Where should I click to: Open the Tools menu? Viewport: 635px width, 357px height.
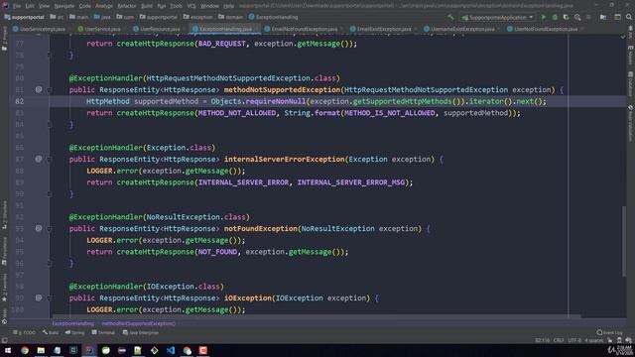177,6
